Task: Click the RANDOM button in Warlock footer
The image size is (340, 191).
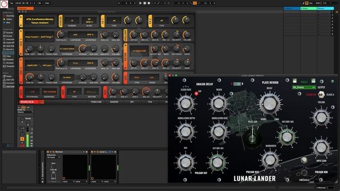Action: coord(114,102)
